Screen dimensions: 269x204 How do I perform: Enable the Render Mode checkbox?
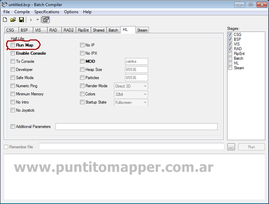(x=82, y=86)
